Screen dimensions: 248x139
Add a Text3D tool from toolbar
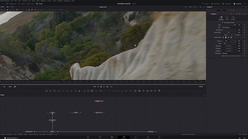coord(143,91)
